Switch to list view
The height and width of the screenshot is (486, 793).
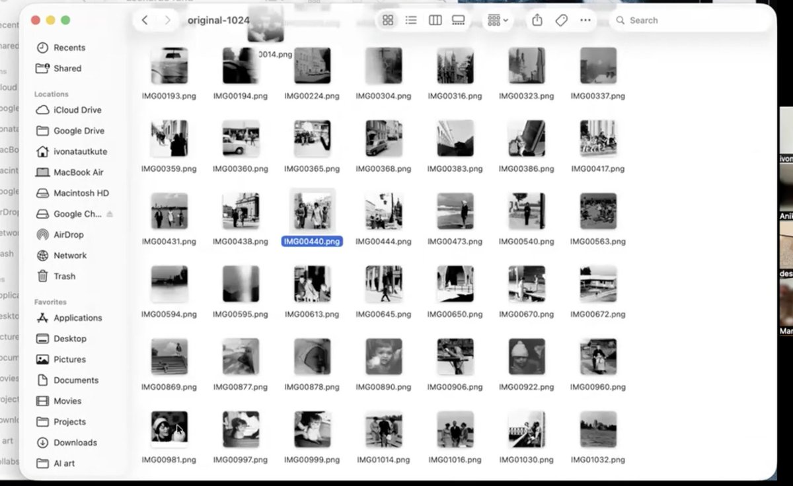[411, 20]
